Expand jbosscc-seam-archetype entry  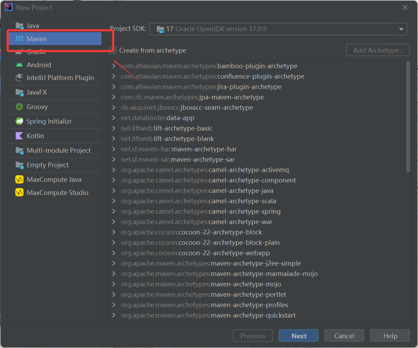click(x=114, y=107)
